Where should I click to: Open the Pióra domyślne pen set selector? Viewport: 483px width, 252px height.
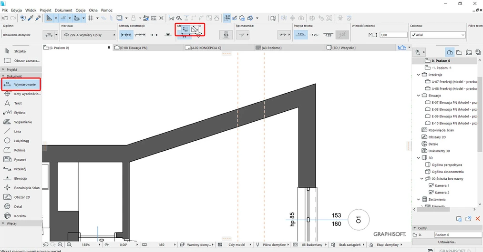point(273,244)
